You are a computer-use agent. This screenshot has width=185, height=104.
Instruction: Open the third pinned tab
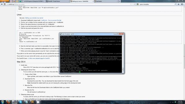[17, 1]
